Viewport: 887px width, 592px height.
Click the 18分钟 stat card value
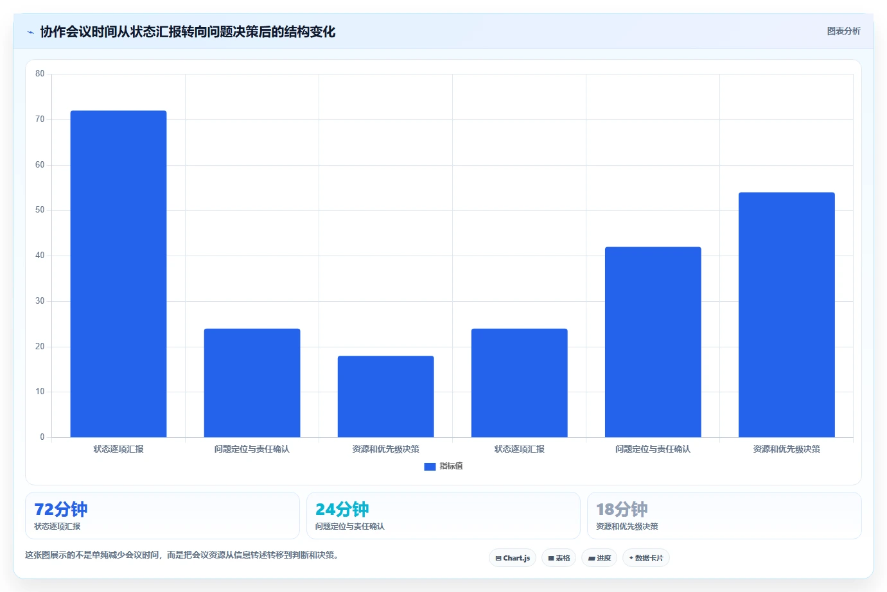tap(622, 509)
